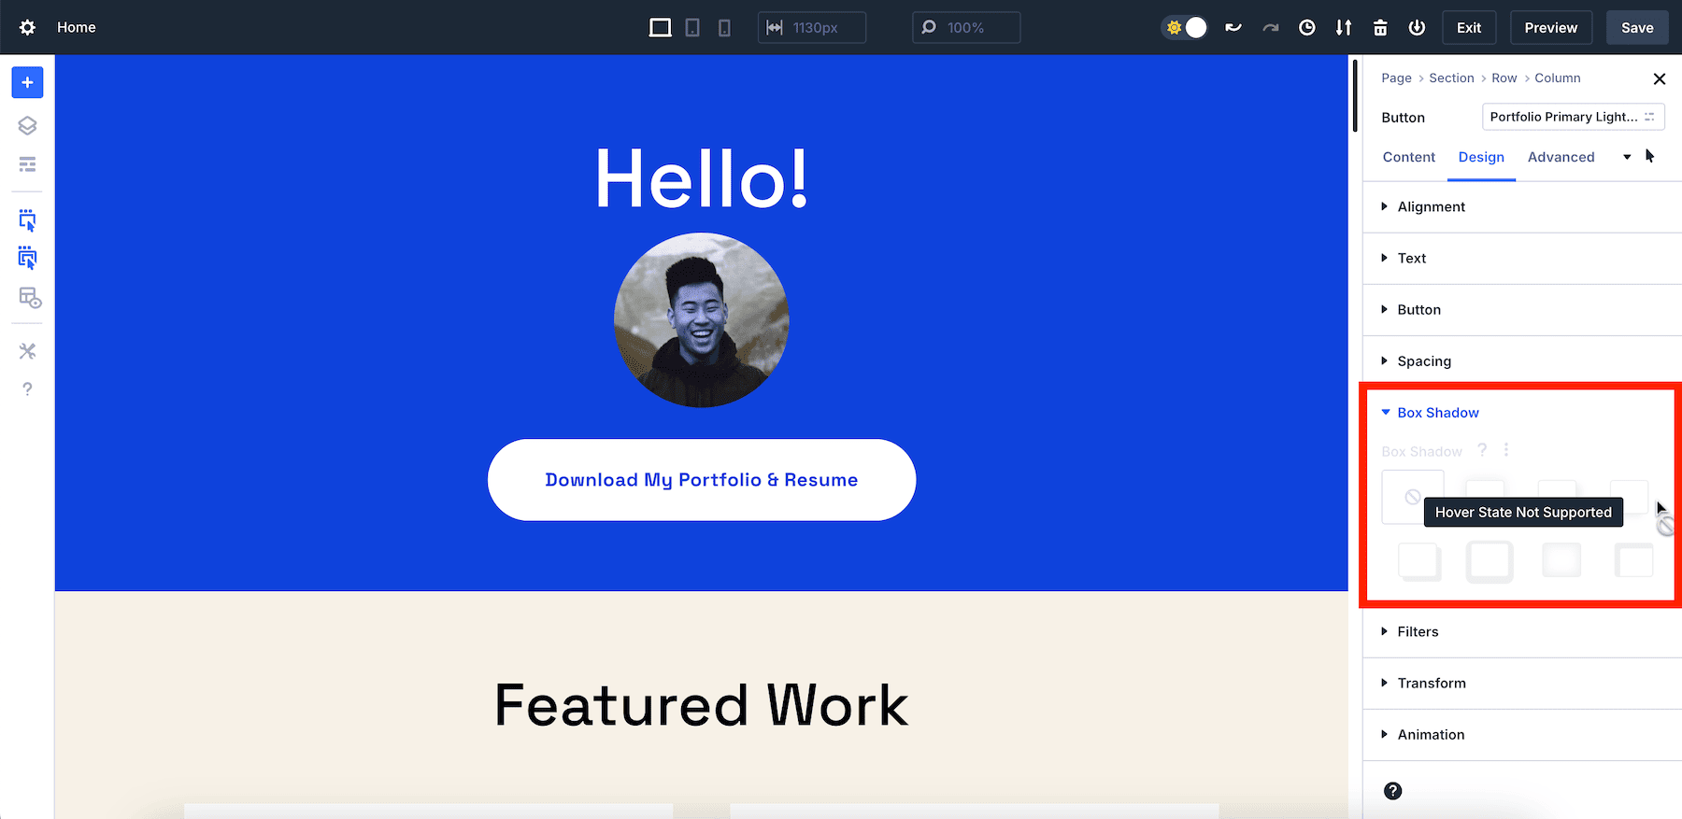Toggle the light/dark theme switch
Screen dimensions: 1682x819
pyautogui.click(x=1185, y=27)
